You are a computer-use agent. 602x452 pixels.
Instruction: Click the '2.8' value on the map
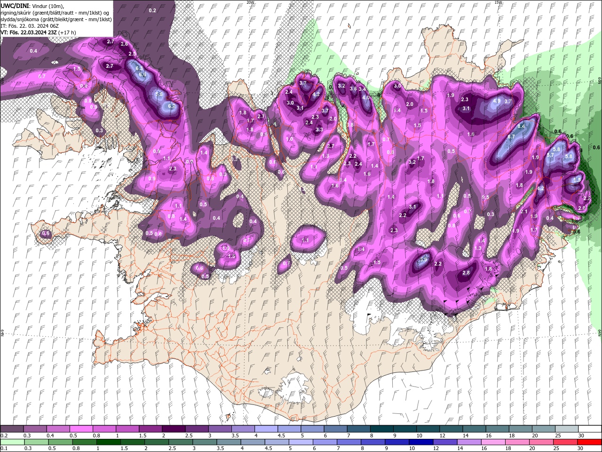pos(466,273)
